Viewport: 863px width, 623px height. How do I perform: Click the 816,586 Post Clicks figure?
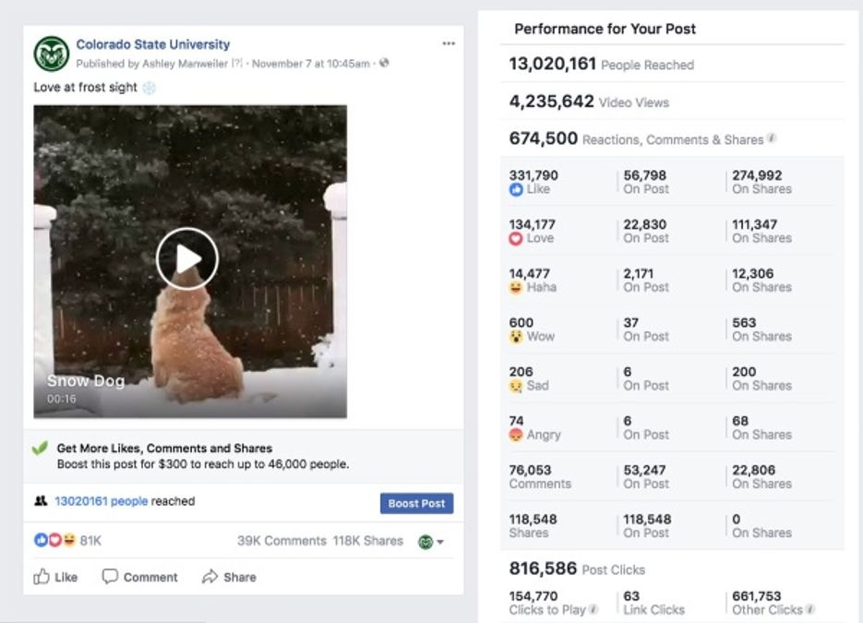(543, 568)
